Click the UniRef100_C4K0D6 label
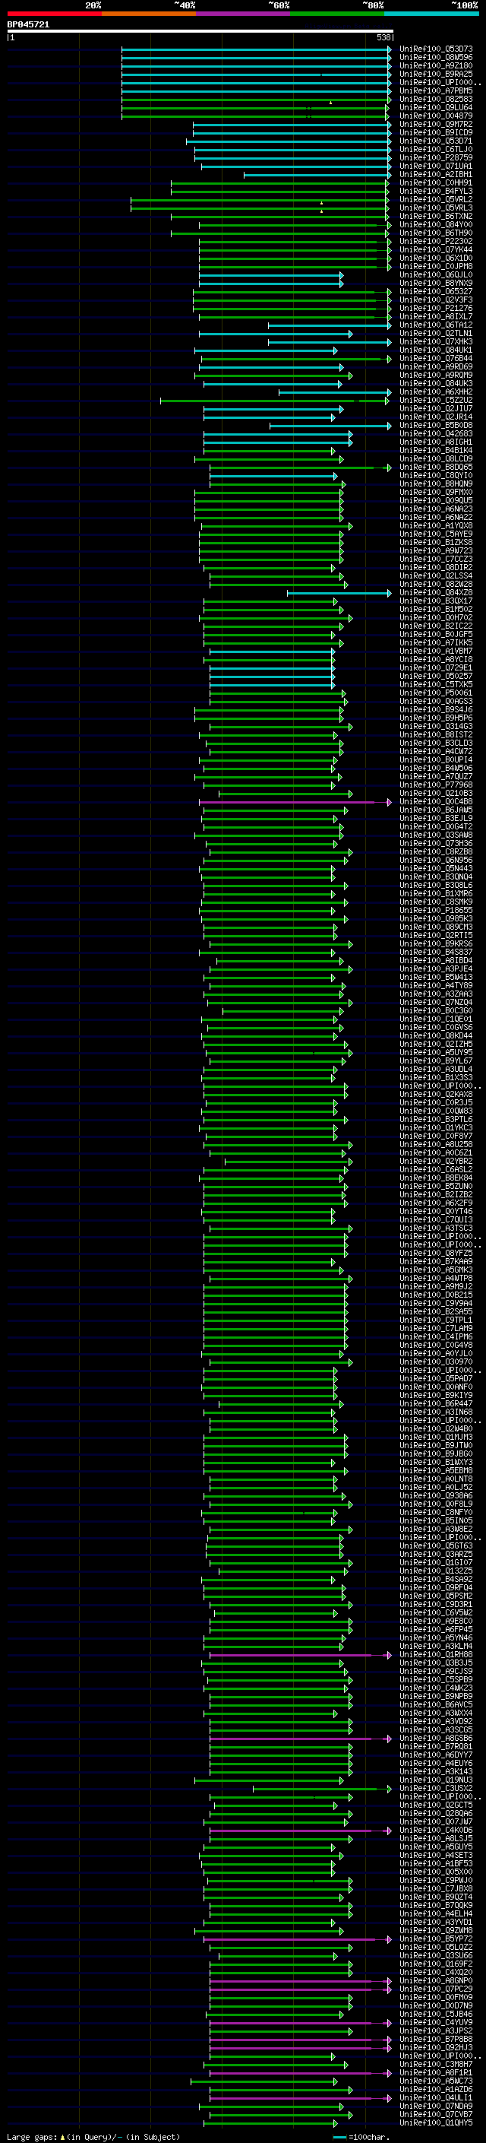486x2143 pixels. tap(435, 1829)
